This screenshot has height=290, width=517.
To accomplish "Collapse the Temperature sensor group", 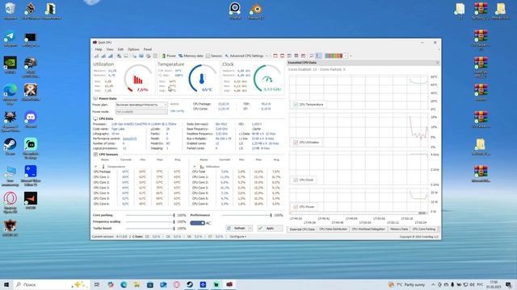I will click(96, 167).
